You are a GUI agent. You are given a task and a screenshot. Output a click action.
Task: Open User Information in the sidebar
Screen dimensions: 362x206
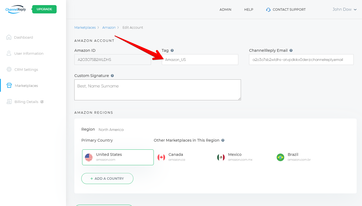29,54
